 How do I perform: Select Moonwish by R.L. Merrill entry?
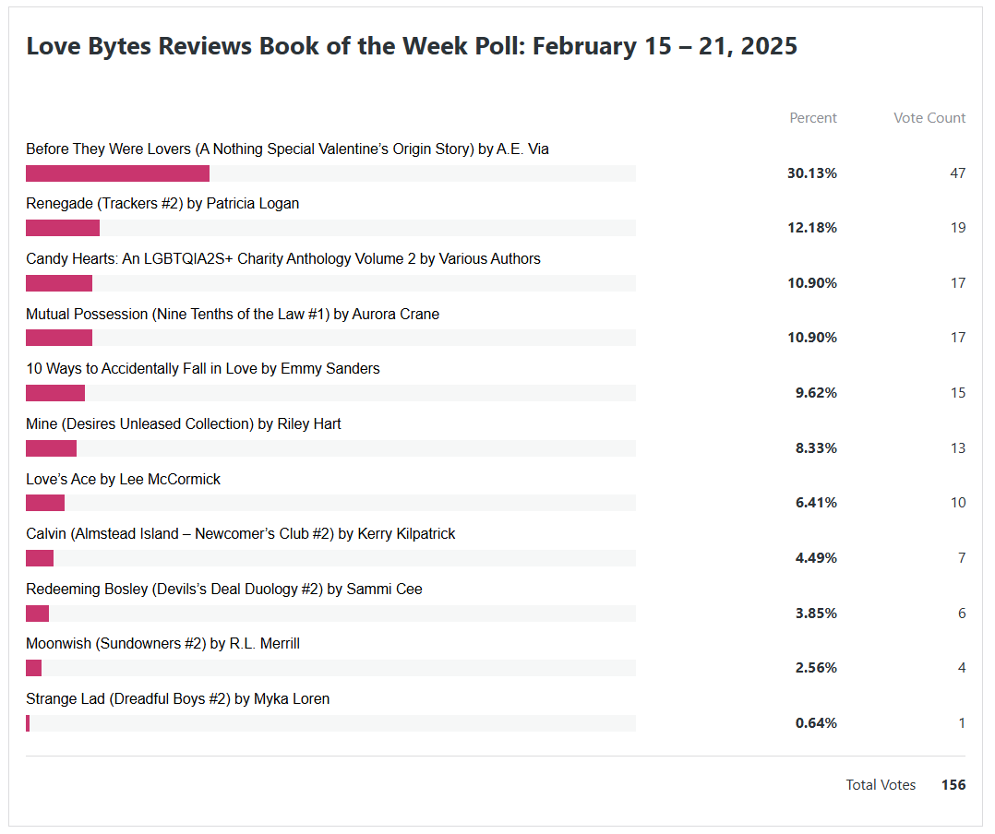pos(162,644)
